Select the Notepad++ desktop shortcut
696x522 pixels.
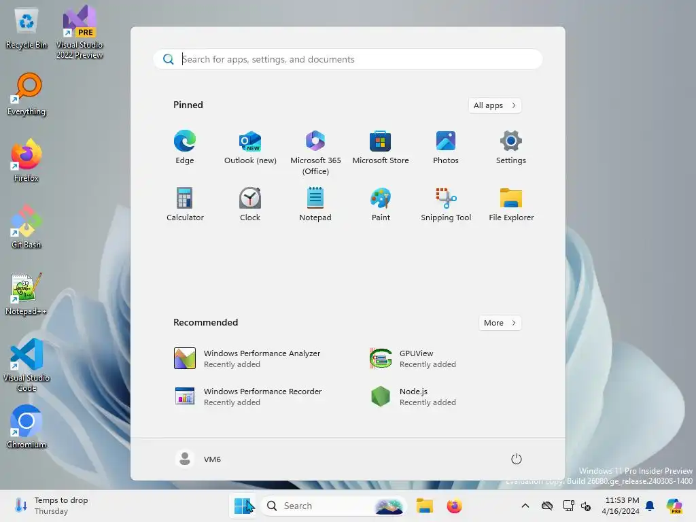point(27,294)
